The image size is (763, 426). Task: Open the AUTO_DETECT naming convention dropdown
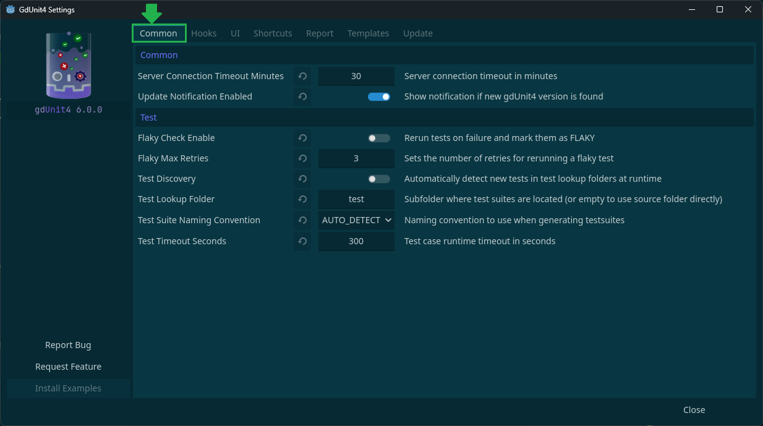[356, 220]
